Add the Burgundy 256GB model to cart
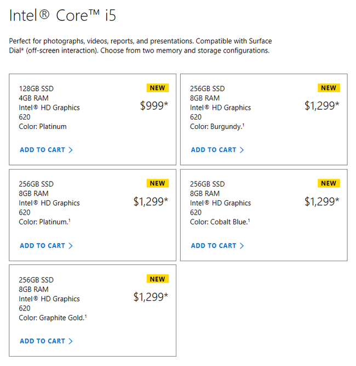This screenshot has width=356, height=366. tap(214, 150)
